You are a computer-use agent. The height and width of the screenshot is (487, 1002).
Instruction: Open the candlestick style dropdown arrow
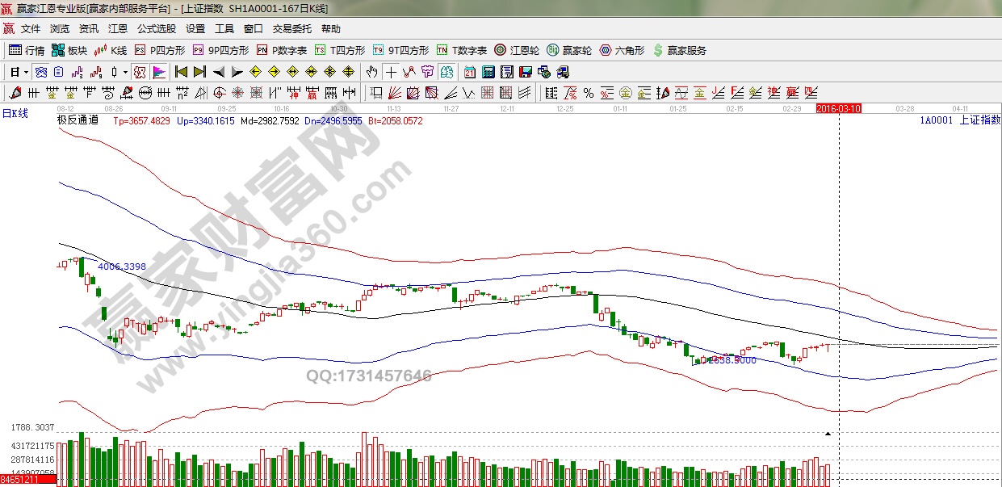125,72
